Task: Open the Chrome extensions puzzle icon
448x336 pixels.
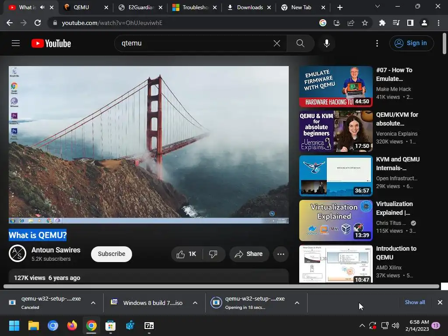Action: [382, 23]
